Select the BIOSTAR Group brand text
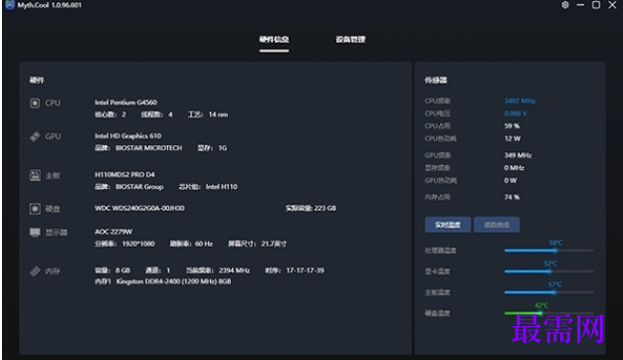This screenshot has width=623, height=360. (x=139, y=187)
